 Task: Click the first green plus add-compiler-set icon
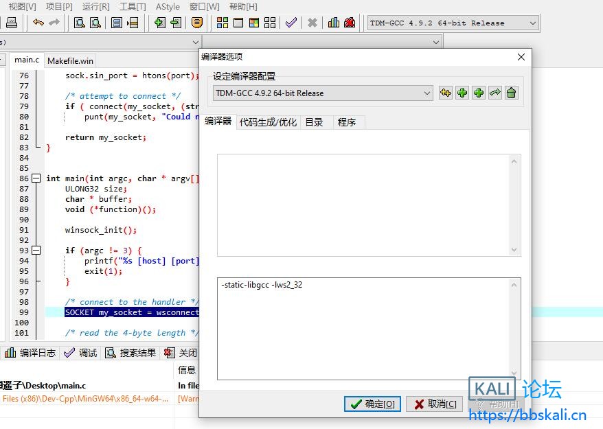coord(462,93)
